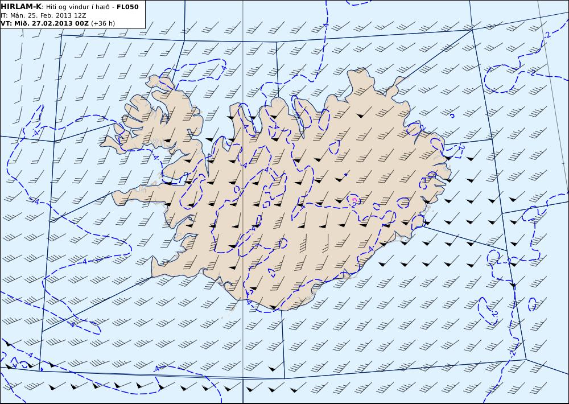
Task: Click the FL050 flight level label
Action: click(x=127, y=7)
